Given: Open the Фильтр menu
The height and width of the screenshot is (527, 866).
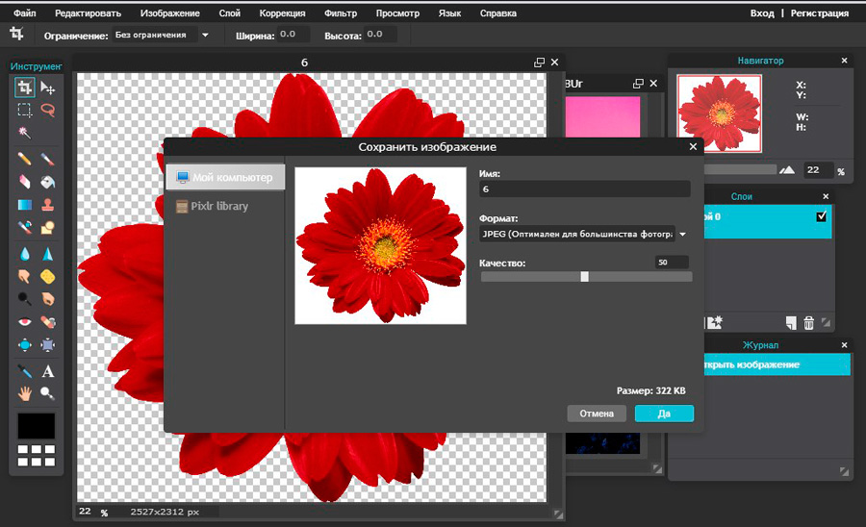Looking at the screenshot, I should coord(341,13).
